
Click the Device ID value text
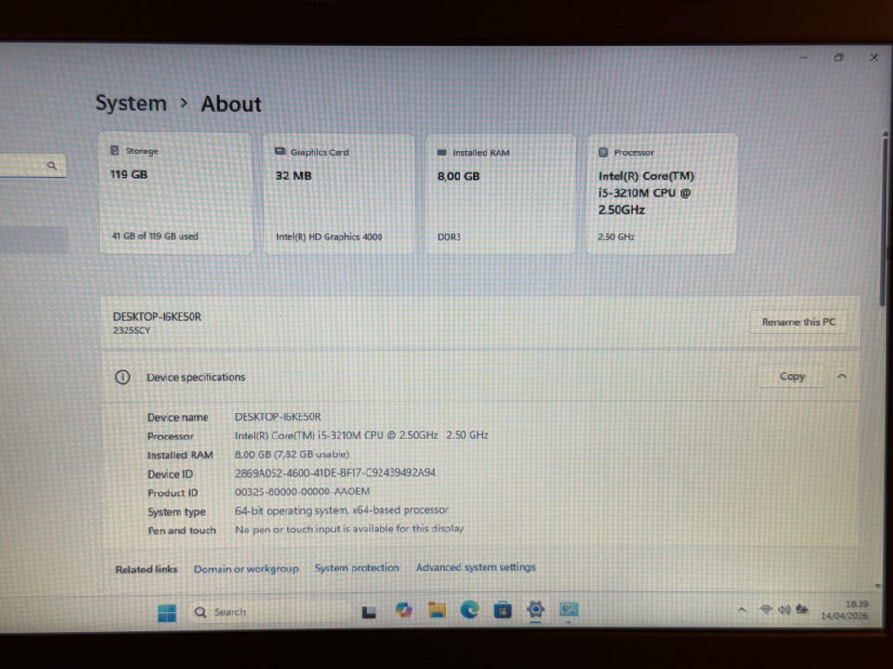335,472
